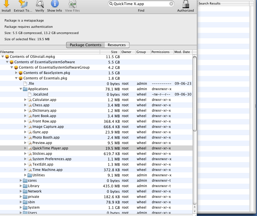257x216 pixels.
Task: Click the .file document icon
Action: click(x=25, y=84)
